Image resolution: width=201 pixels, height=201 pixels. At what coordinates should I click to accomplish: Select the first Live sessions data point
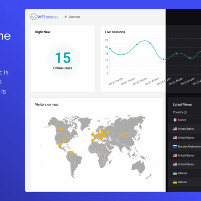[110, 49]
